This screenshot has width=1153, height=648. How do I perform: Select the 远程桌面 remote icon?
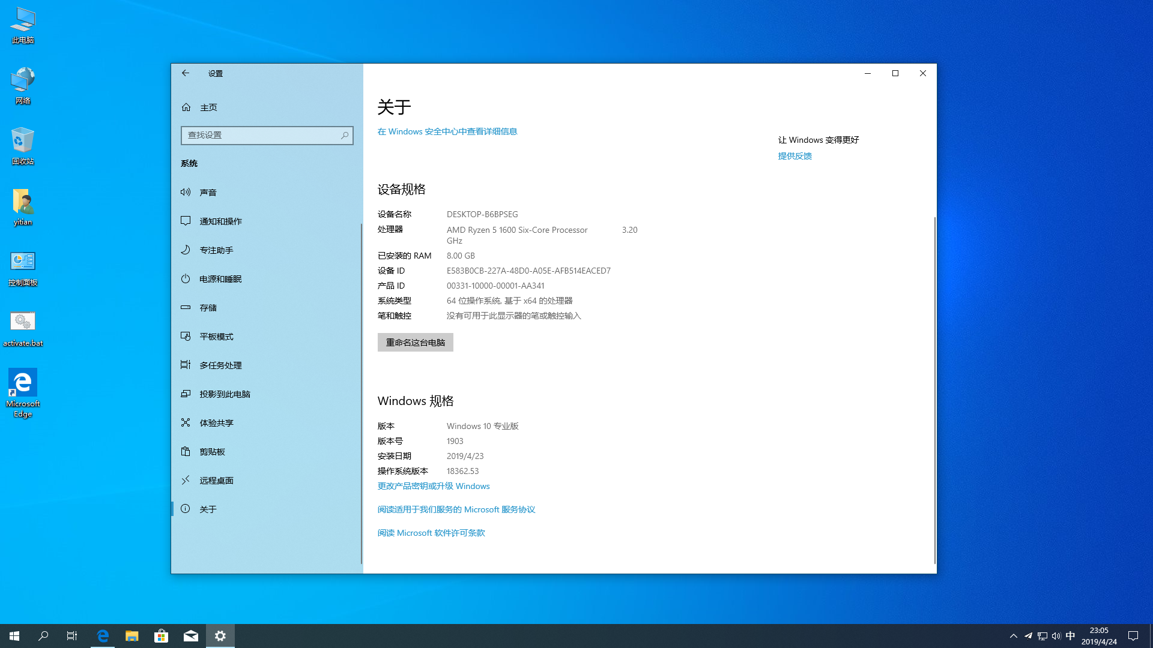(186, 480)
